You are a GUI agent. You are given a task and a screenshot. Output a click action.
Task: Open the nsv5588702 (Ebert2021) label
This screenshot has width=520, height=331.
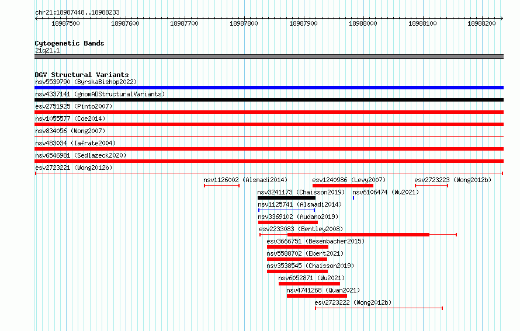305,253
